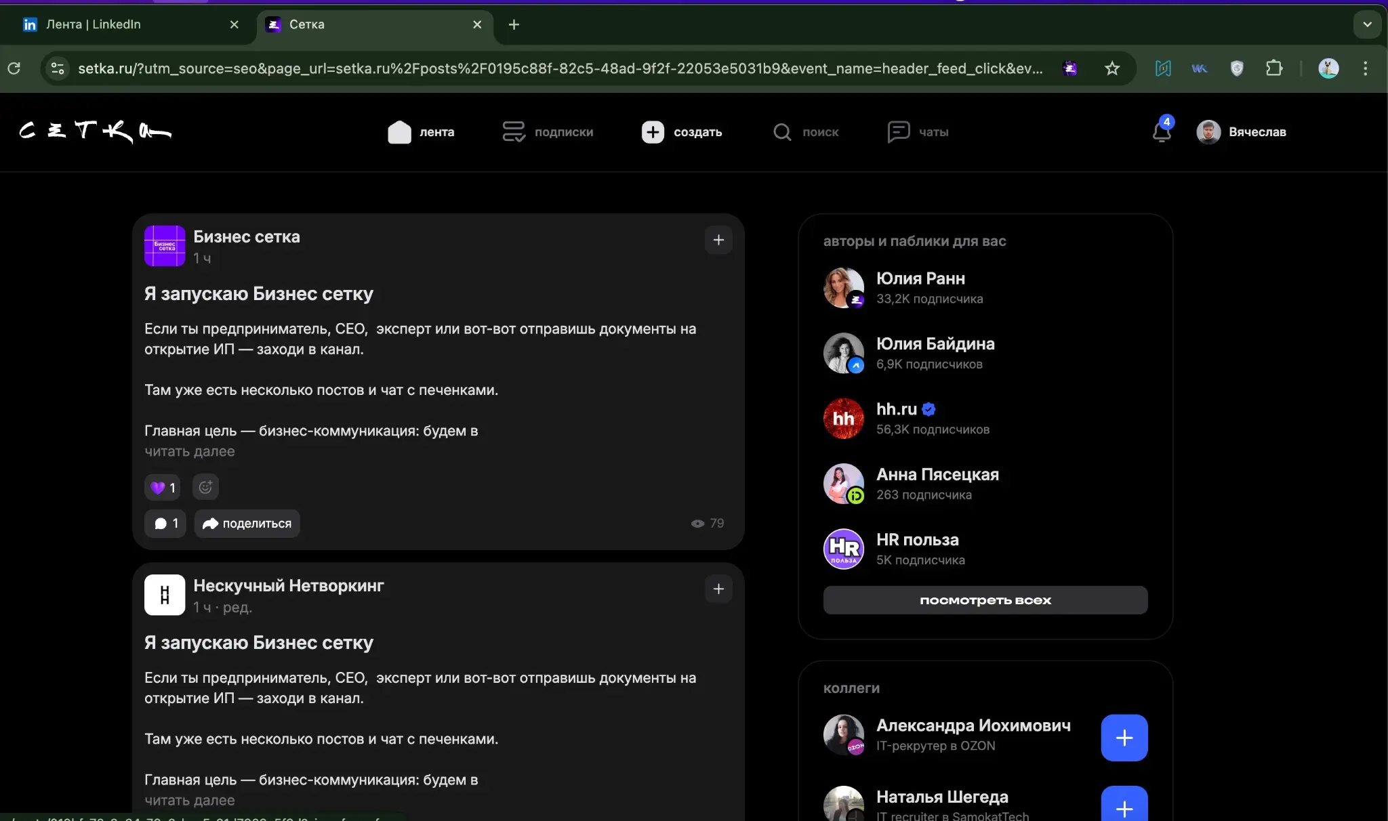
Task: Open notifications bell with 4 badge
Action: 1162,130
